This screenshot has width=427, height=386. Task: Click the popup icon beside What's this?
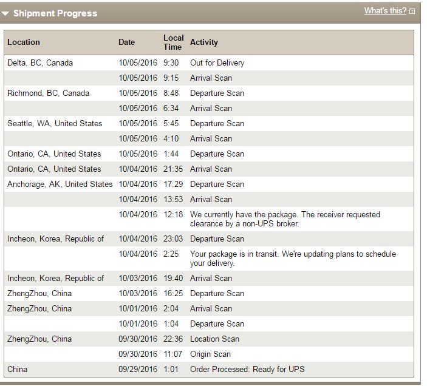point(412,11)
